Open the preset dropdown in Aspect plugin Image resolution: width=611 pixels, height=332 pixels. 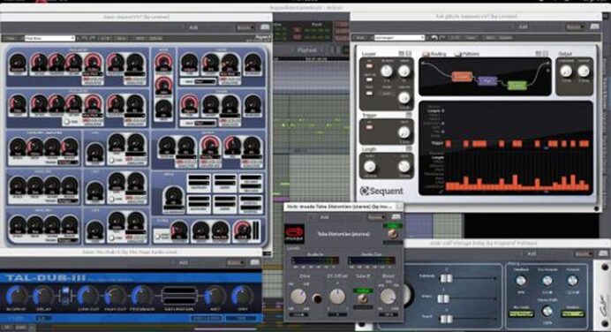click(49, 38)
